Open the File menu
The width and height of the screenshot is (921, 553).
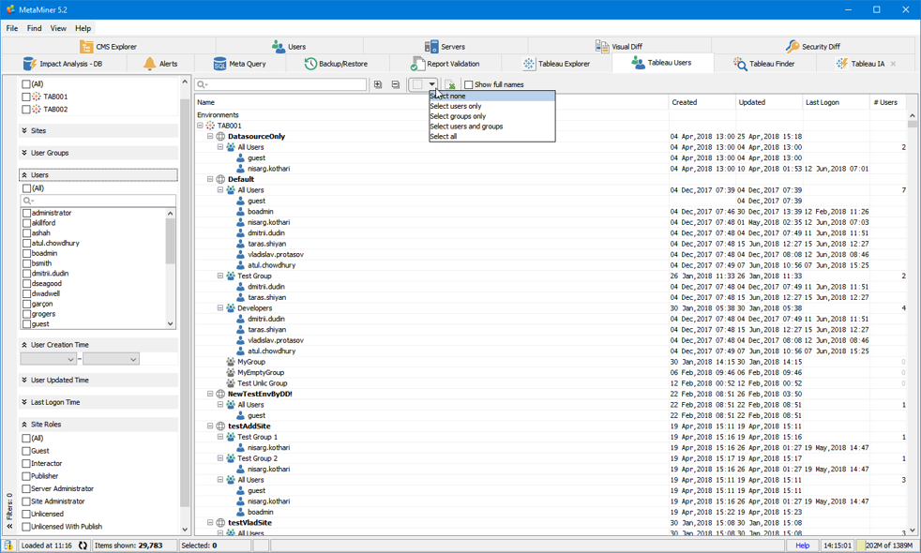pos(12,28)
